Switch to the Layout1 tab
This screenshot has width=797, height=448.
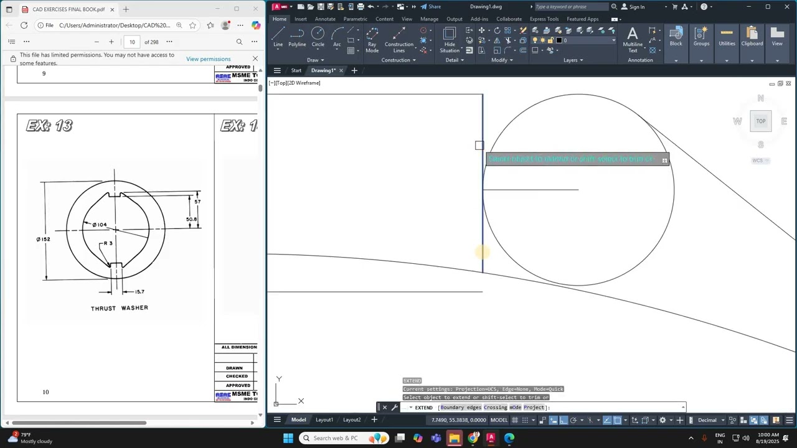click(x=324, y=420)
